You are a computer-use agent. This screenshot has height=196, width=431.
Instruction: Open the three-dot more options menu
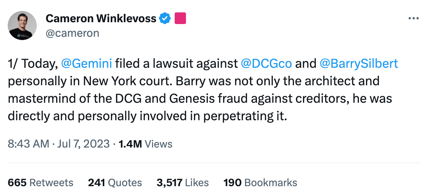tap(413, 18)
